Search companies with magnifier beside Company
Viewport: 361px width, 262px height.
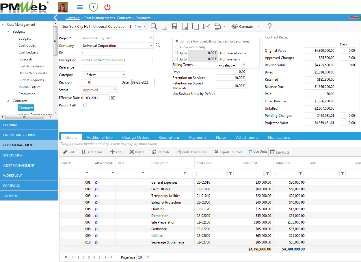point(158,45)
